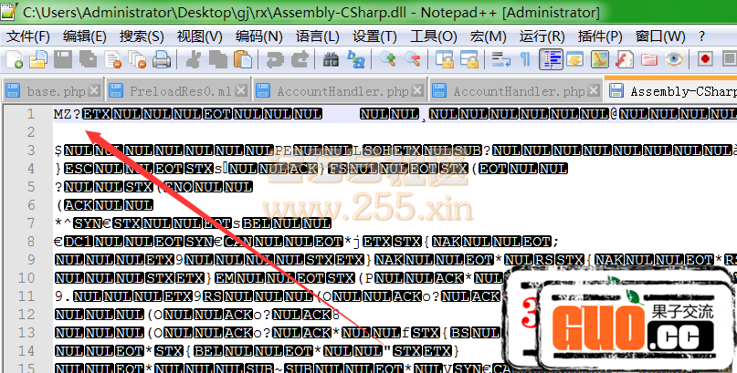This screenshot has height=373, width=737.
Task: Click the Zoom In toolbar icon
Action: click(x=389, y=60)
